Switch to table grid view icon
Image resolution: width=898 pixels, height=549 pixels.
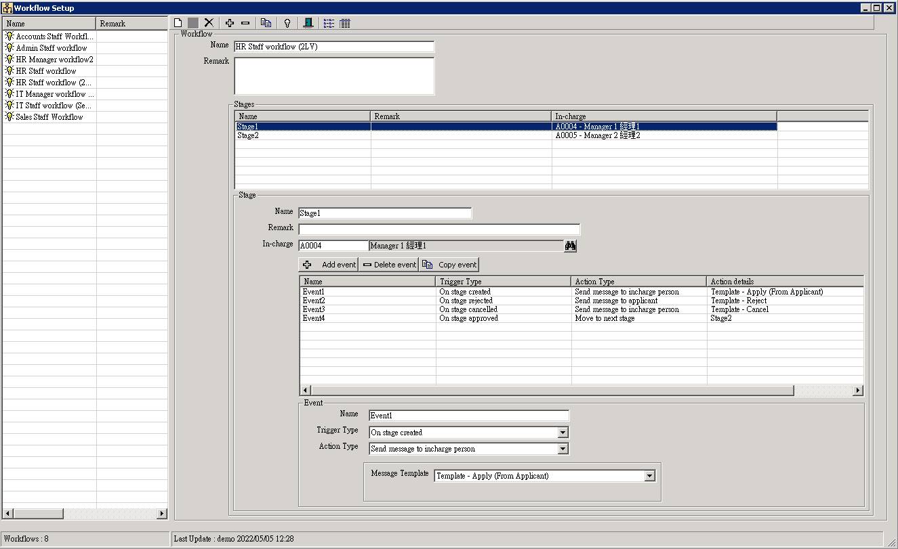(x=345, y=23)
